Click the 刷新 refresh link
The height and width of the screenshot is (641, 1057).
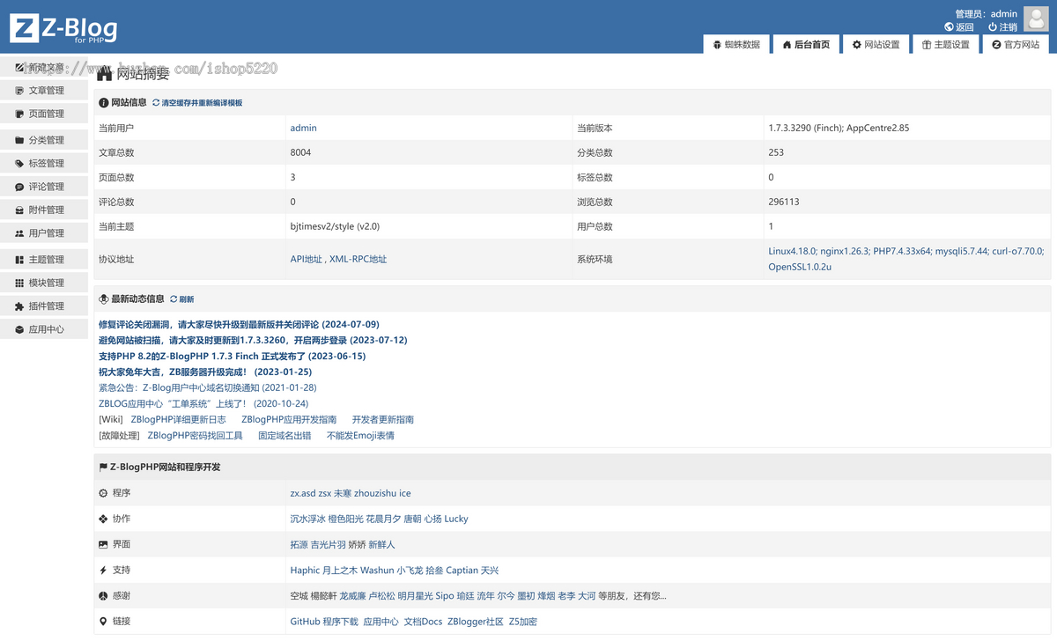pyautogui.click(x=181, y=299)
